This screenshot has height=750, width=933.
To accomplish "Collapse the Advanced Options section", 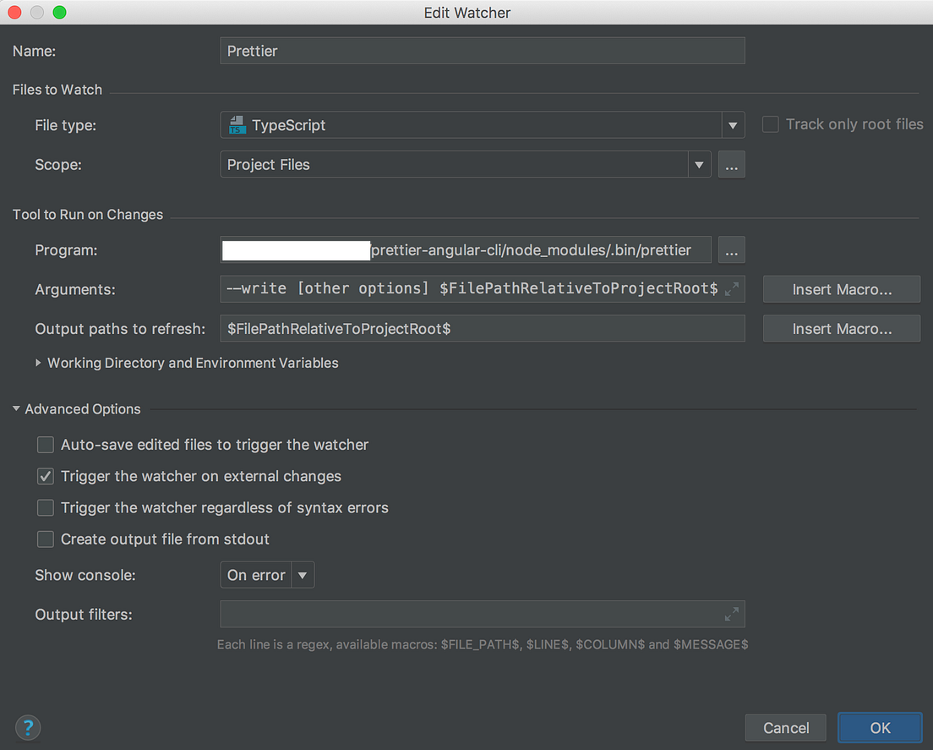I will point(15,408).
